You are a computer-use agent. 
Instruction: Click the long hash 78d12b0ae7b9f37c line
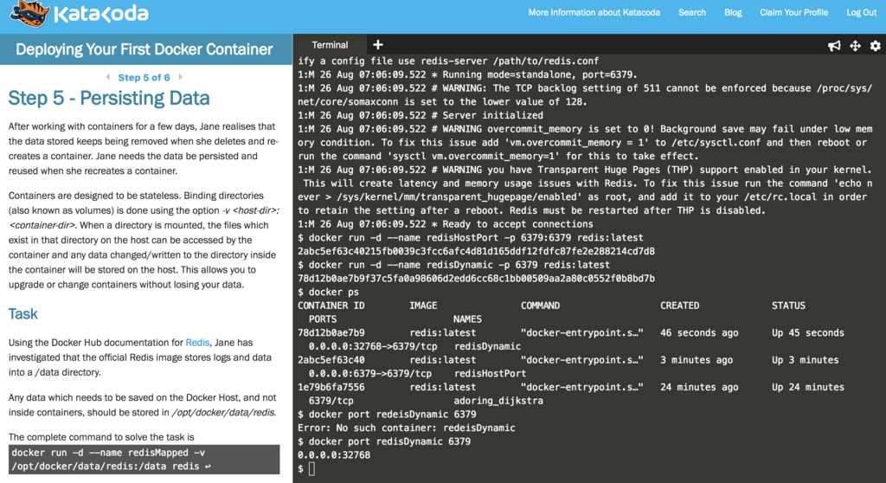tap(477, 279)
